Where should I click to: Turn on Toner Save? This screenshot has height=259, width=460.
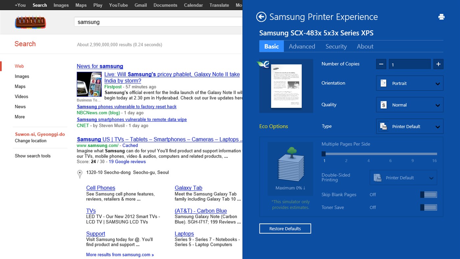click(x=428, y=207)
